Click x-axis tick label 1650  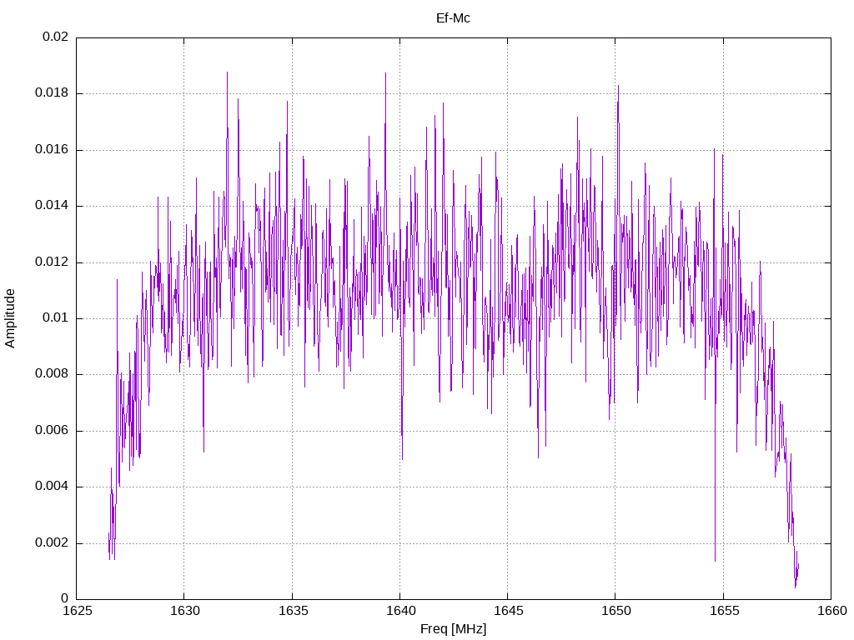tap(616, 611)
